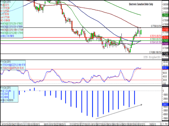The height and width of the screenshot is (126, 169).
Task: Click the @CDZ15 symbol label
Action: click(6, 5)
